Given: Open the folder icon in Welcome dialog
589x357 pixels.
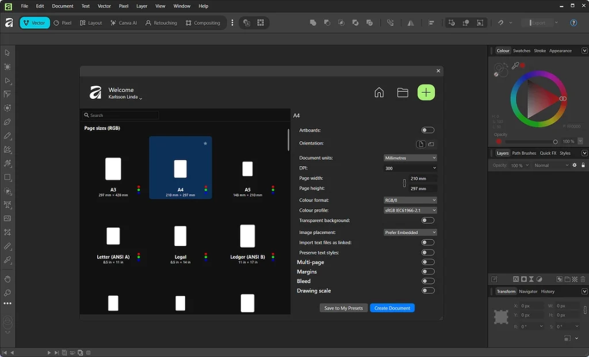Looking at the screenshot, I should (402, 93).
